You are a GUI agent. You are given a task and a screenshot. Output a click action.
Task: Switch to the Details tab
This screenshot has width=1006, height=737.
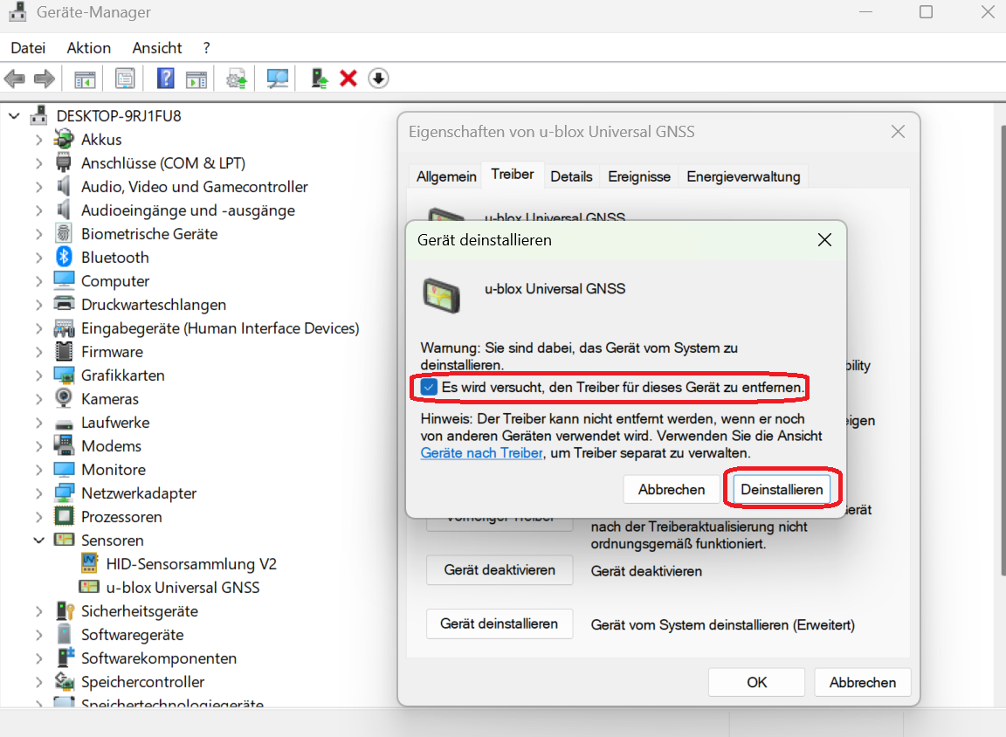pyautogui.click(x=571, y=176)
